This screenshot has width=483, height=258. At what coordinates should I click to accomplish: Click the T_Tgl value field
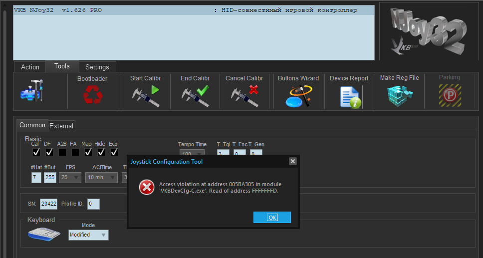223,153
